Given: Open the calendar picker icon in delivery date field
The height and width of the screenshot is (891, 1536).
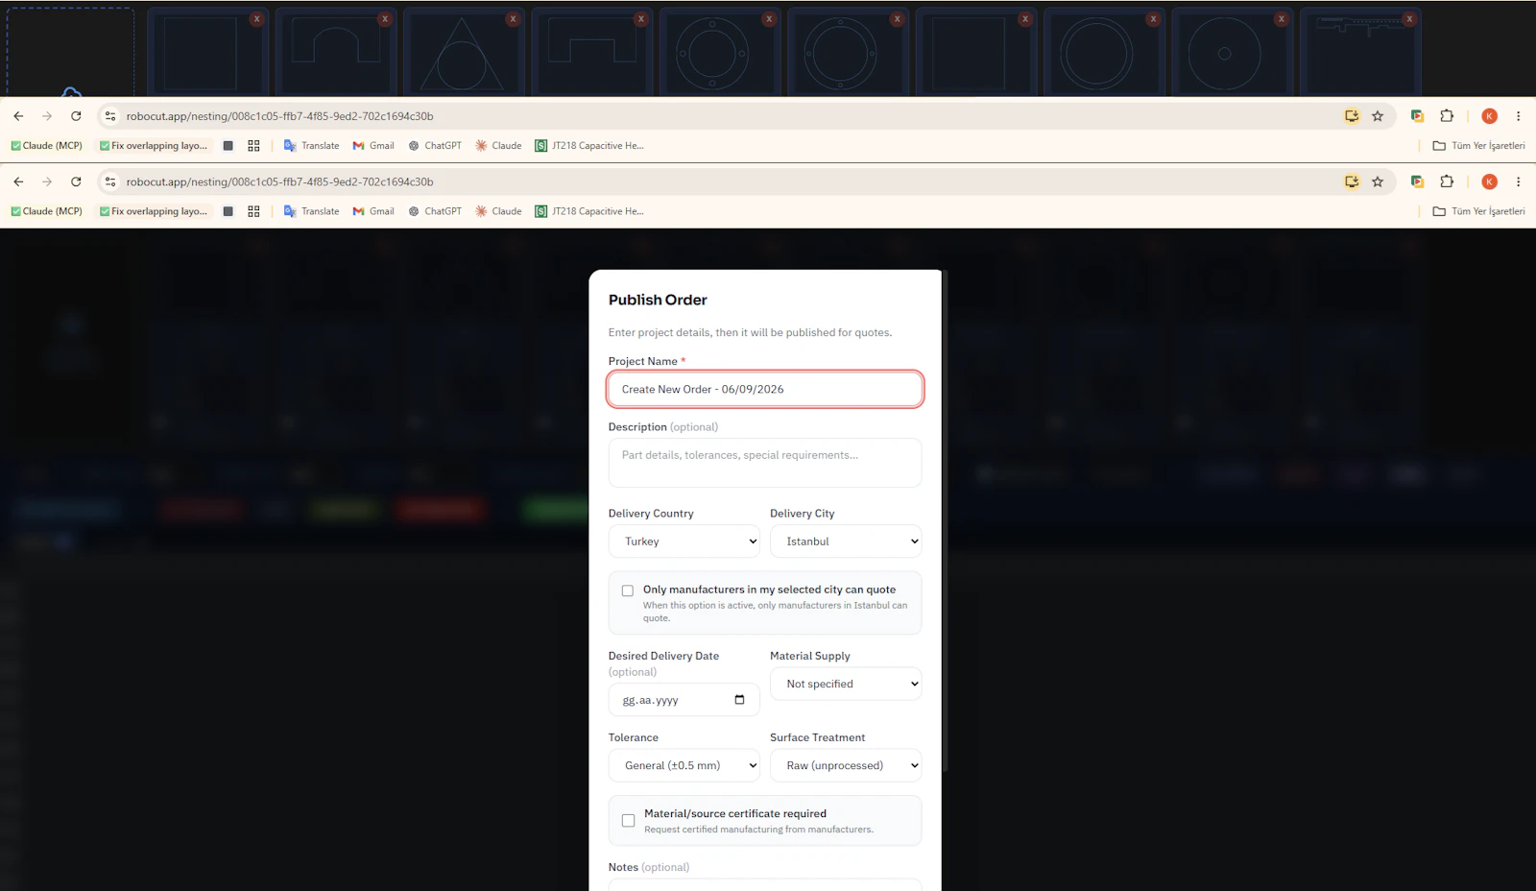Looking at the screenshot, I should pos(739,699).
